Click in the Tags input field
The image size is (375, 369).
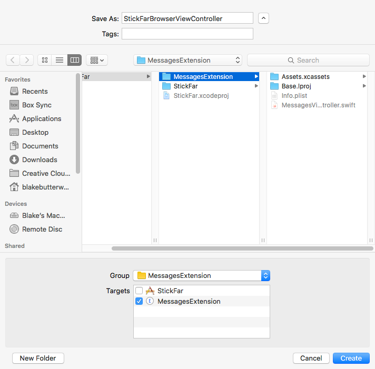point(187,34)
